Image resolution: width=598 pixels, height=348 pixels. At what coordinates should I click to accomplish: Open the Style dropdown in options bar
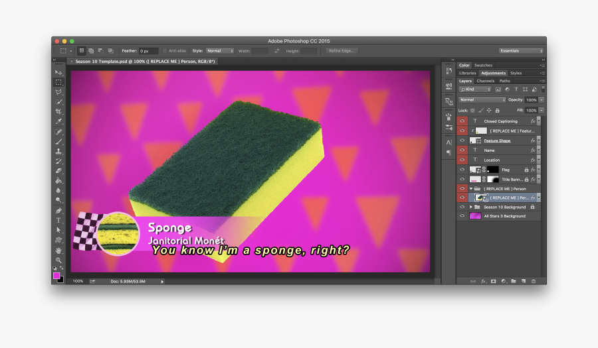pos(220,50)
